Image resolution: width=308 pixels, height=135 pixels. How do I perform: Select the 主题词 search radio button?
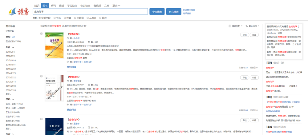tap(75, 18)
